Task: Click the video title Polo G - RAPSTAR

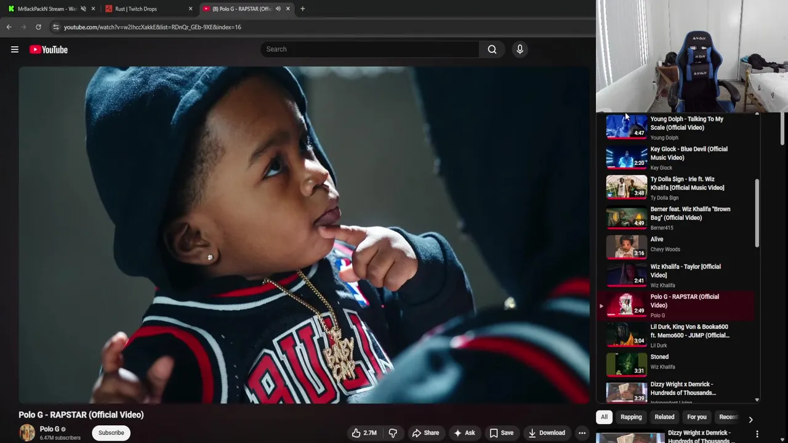Action: [81, 415]
